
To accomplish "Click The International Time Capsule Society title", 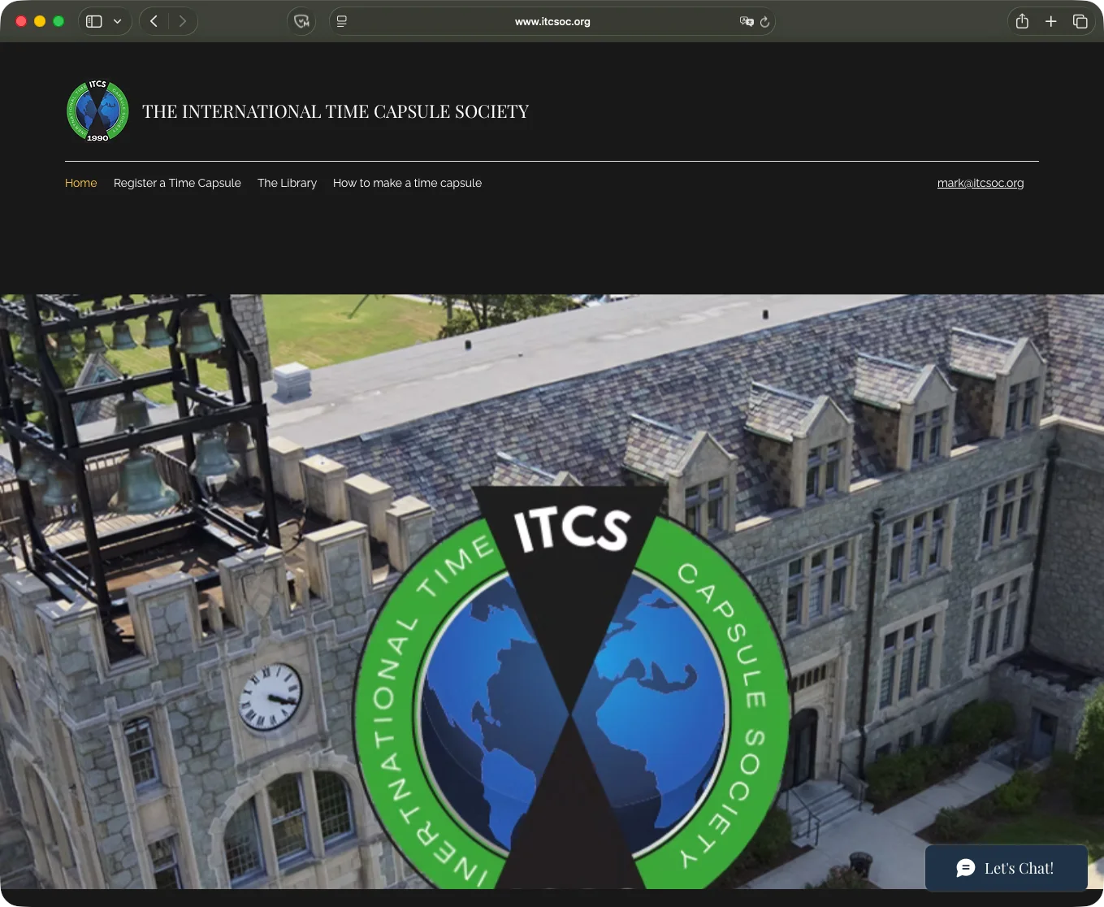I will click(x=336, y=111).
